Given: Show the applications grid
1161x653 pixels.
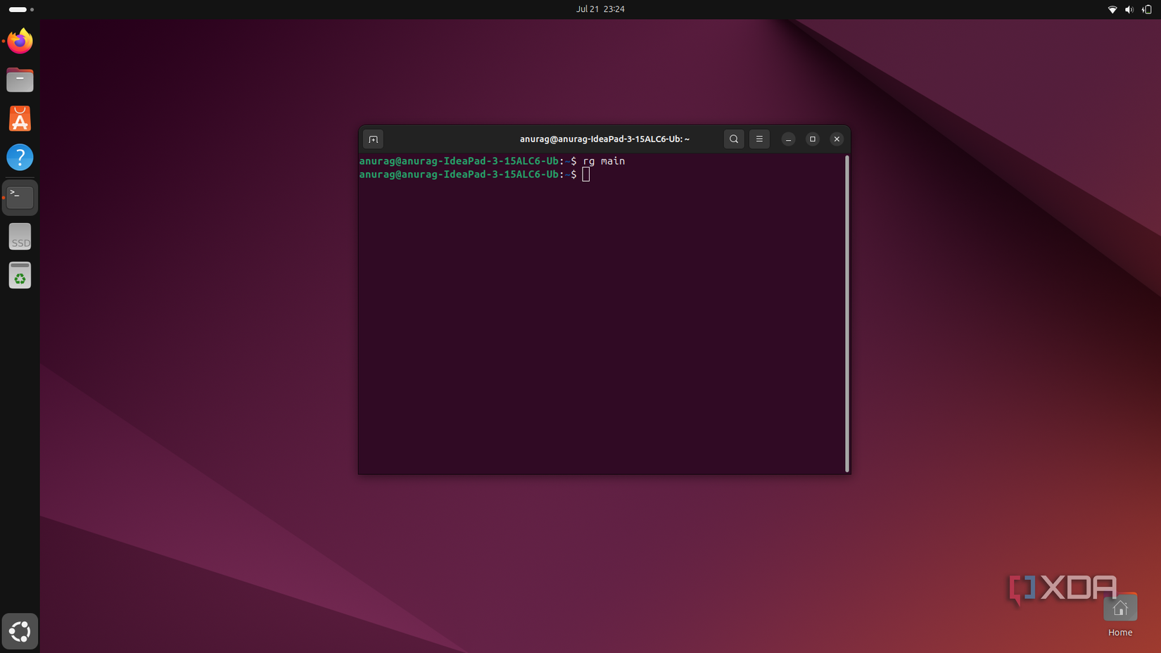Looking at the screenshot, I should pyautogui.click(x=20, y=631).
